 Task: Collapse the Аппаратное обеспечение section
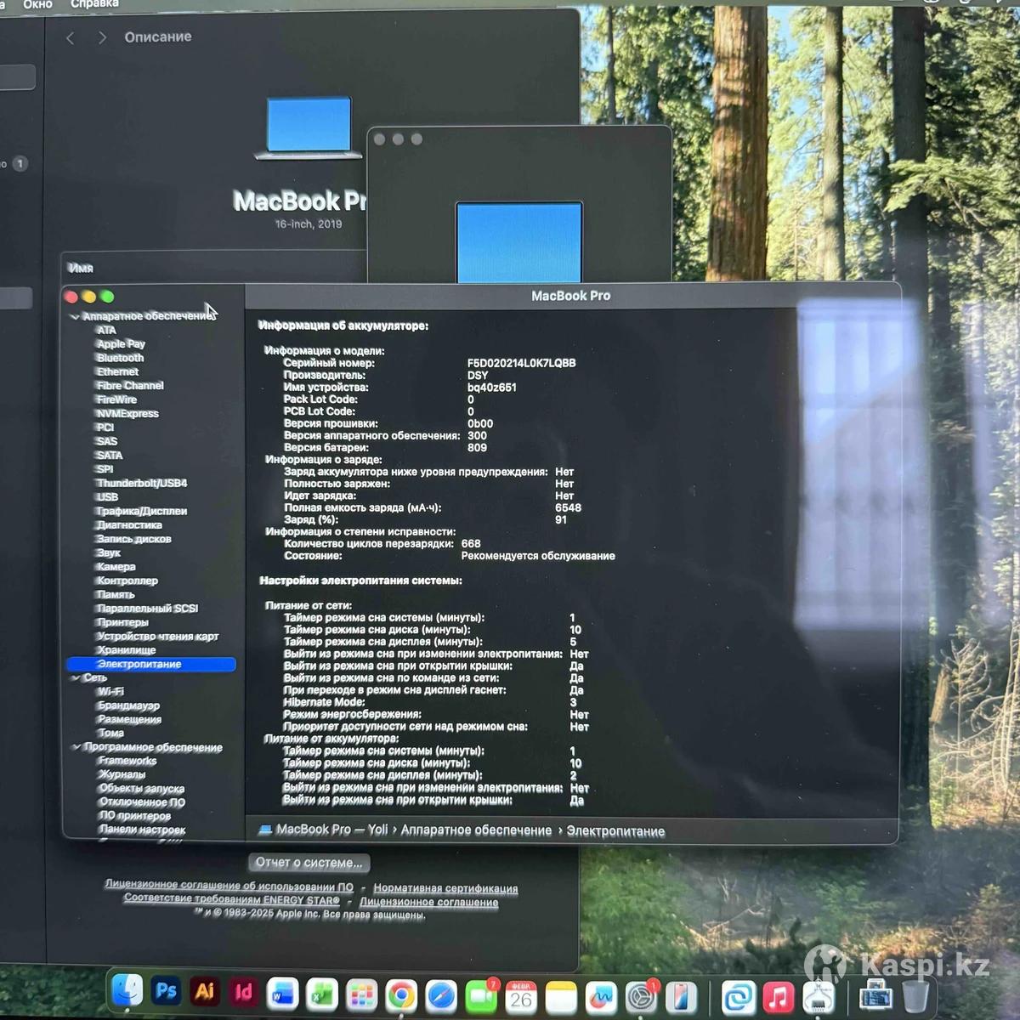point(75,316)
